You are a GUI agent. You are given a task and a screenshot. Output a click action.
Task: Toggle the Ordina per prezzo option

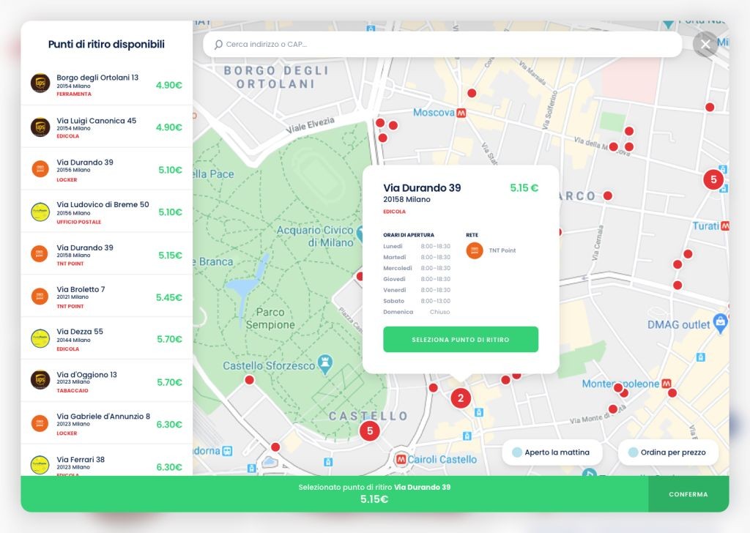(668, 452)
